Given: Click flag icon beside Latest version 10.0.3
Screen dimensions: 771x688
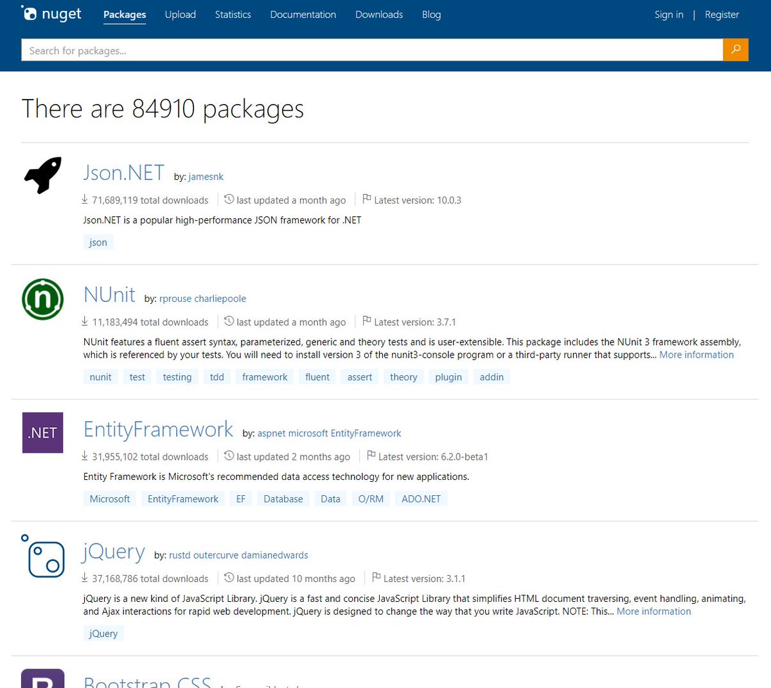Looking at the screenshot, I should point(367,199).
